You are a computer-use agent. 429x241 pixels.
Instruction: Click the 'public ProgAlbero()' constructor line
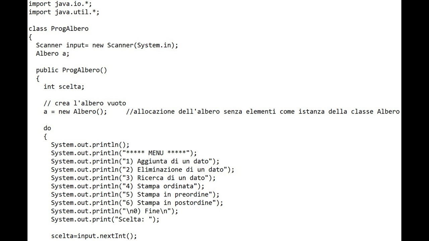[71, 70]
